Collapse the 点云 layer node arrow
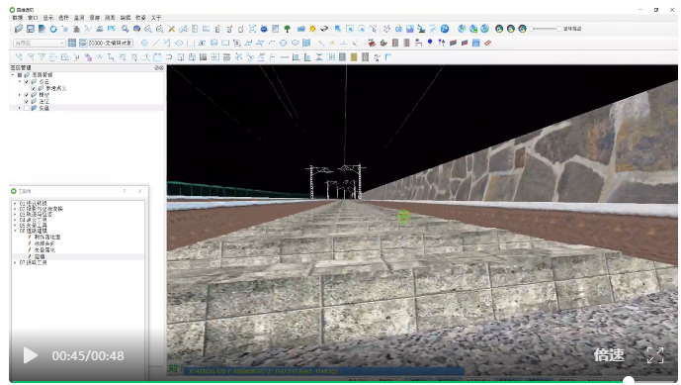Screen dimensions: 681x385 click(x=20, y=82)
